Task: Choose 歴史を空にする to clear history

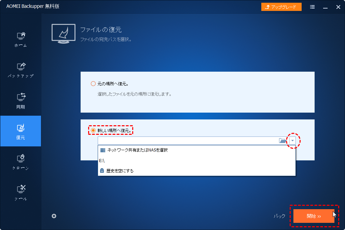Action: pos(196,171)
